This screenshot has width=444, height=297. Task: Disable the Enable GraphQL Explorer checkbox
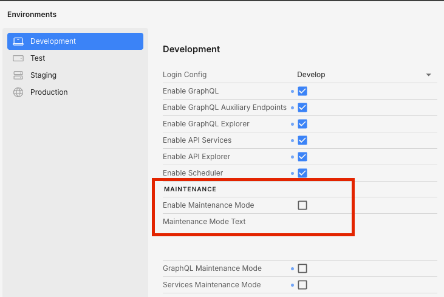click(302, 124)
